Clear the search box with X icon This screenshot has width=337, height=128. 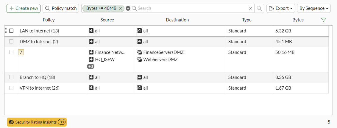point(251,8)
